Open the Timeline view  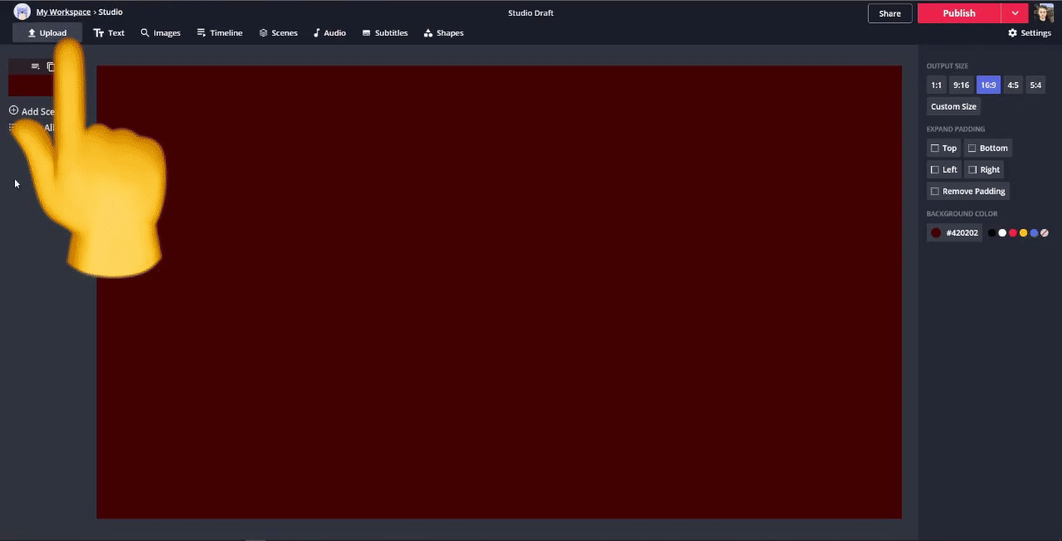[x=220, y=33]
